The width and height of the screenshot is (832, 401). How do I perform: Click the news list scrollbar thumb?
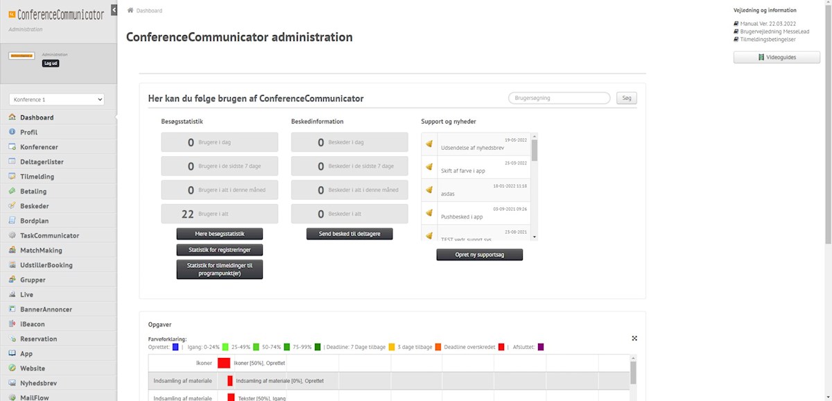pyautogui.click(x=534, y=149)
